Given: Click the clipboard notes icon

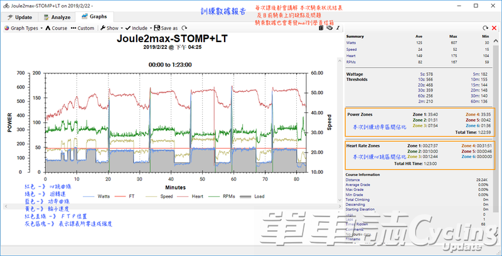Looking at the screenshot, I should (x=321, y=28).
